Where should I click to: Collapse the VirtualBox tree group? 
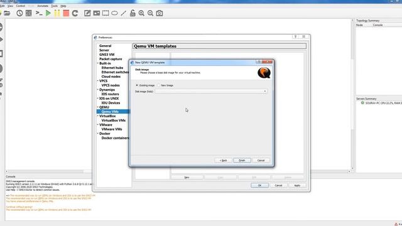[98, 116]
